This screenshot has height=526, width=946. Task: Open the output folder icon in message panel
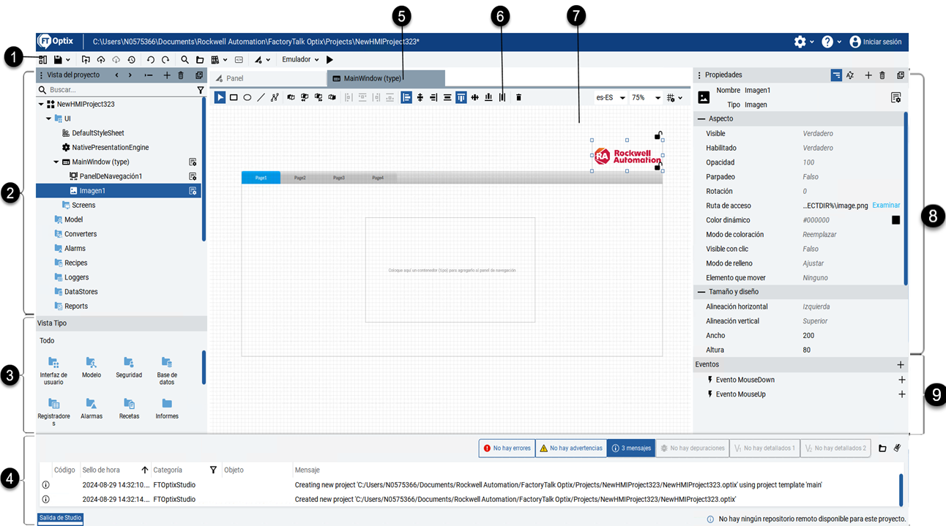(x=882, y=448)
